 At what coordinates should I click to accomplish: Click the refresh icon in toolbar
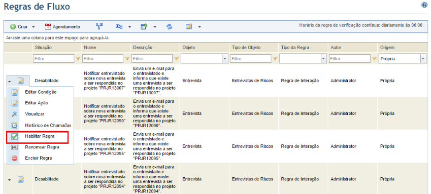[170, 27]
